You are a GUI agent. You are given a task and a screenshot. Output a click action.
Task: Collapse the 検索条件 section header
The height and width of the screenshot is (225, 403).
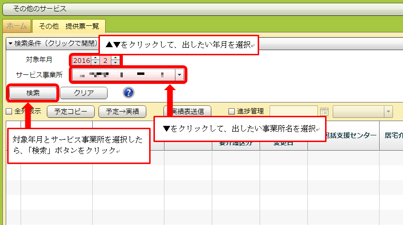point(53,43)
